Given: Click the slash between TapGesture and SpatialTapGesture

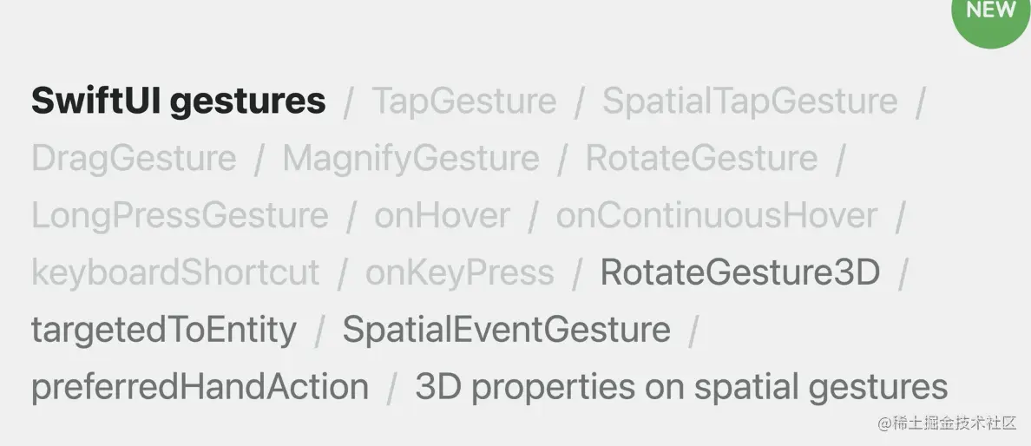Looking at the screenshot, I should pyautogui.click(x=579, y=102).
